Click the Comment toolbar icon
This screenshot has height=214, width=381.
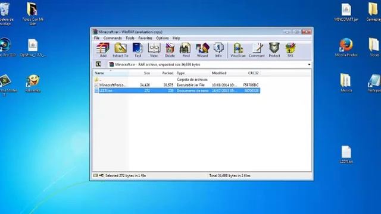[x=257, y=50]
